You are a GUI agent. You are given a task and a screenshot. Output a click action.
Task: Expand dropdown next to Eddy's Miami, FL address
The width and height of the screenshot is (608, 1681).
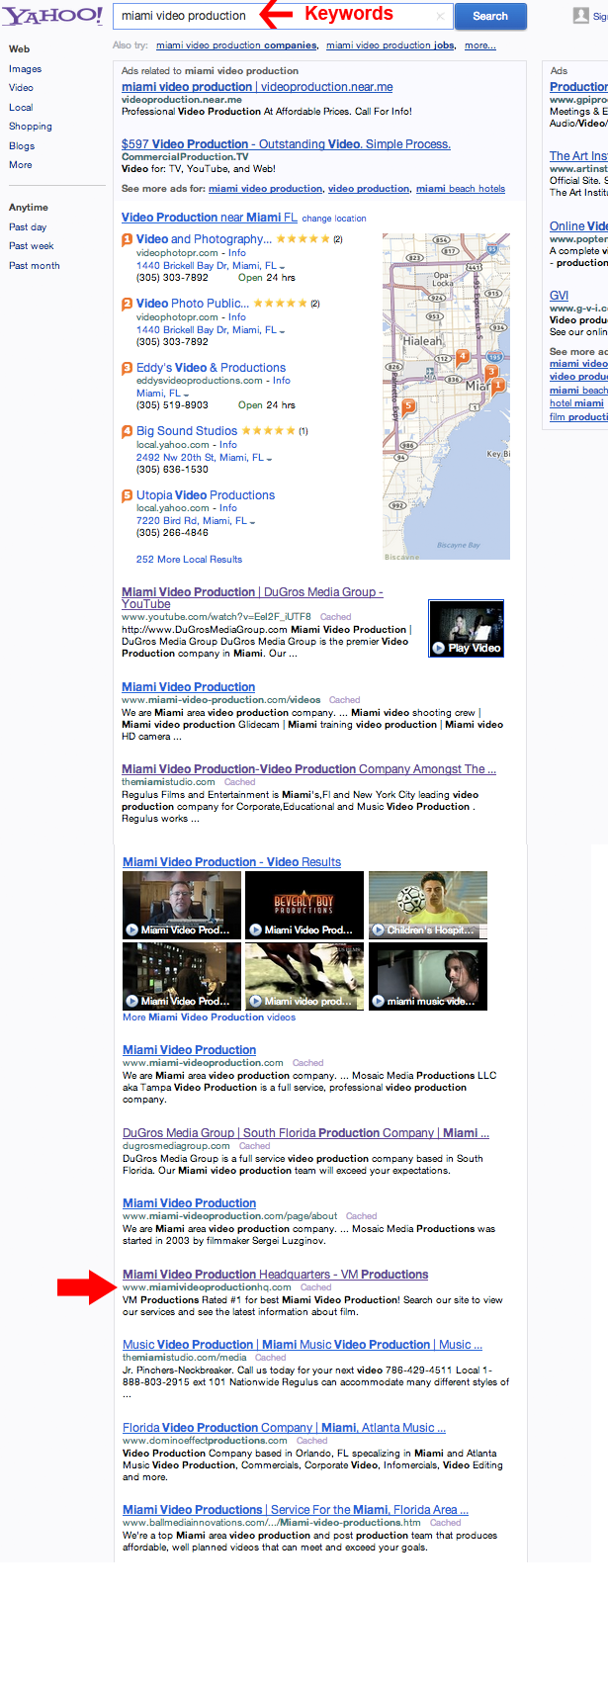tap(186, 395)
